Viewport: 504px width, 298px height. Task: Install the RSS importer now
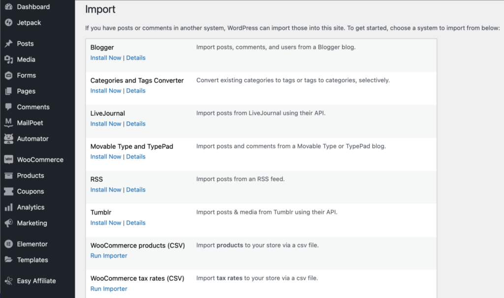[106, 190]
